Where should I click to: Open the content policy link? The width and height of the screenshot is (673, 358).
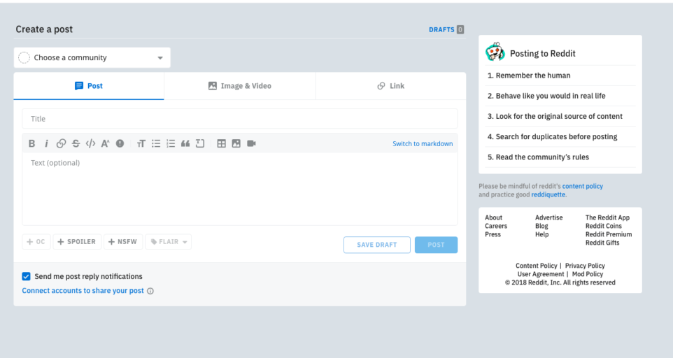583,186
